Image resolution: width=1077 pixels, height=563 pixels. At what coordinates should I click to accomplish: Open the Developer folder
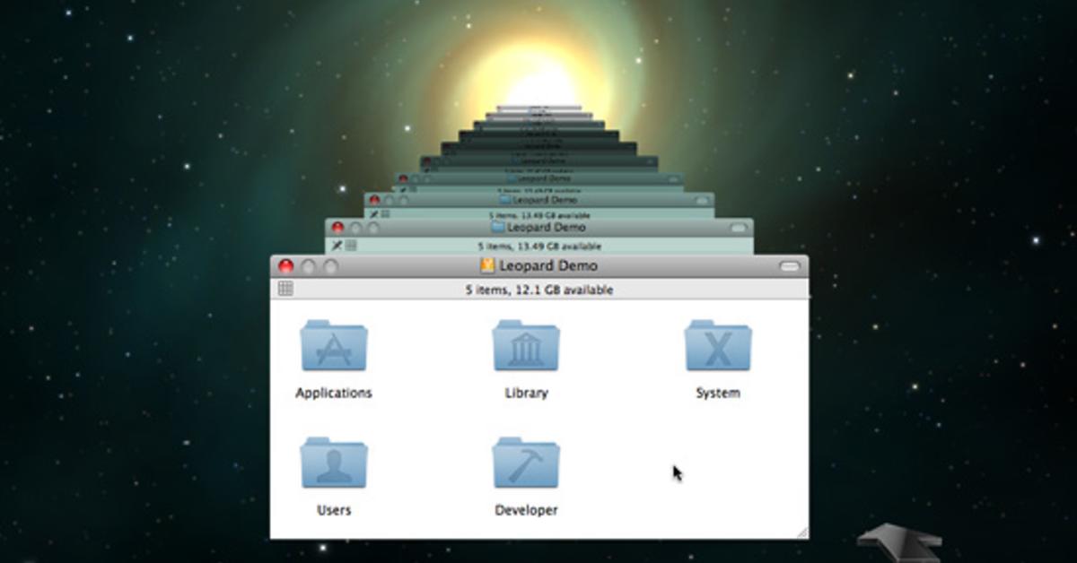coord(526,463)
